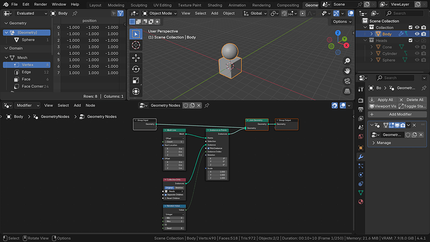
Task: Open the Object Data properties tab
Action: (361, 193)
